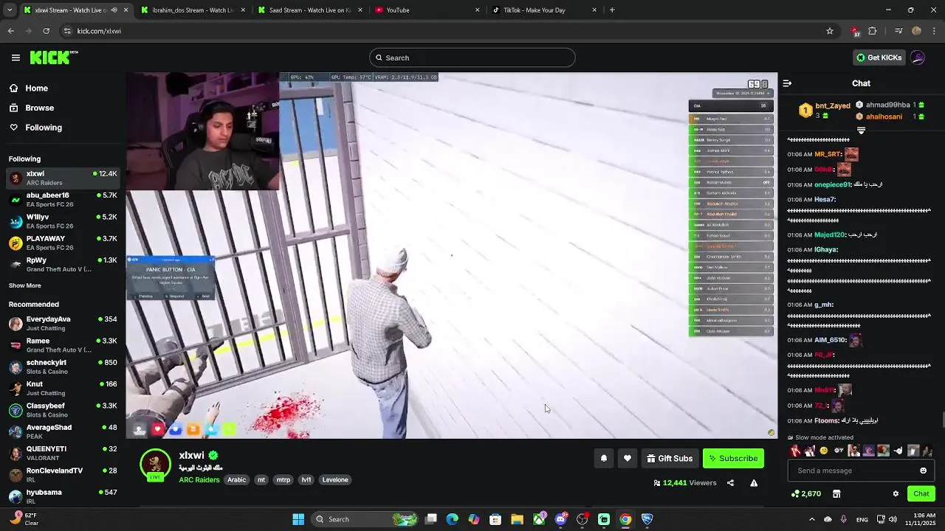Viewport: 945px width, 531px height.
Task: Open hyubsama recommended channel
Action: coord(63,496)
